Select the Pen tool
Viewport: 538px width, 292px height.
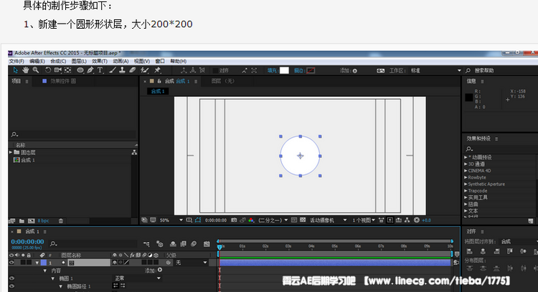(x=90, y=70)
